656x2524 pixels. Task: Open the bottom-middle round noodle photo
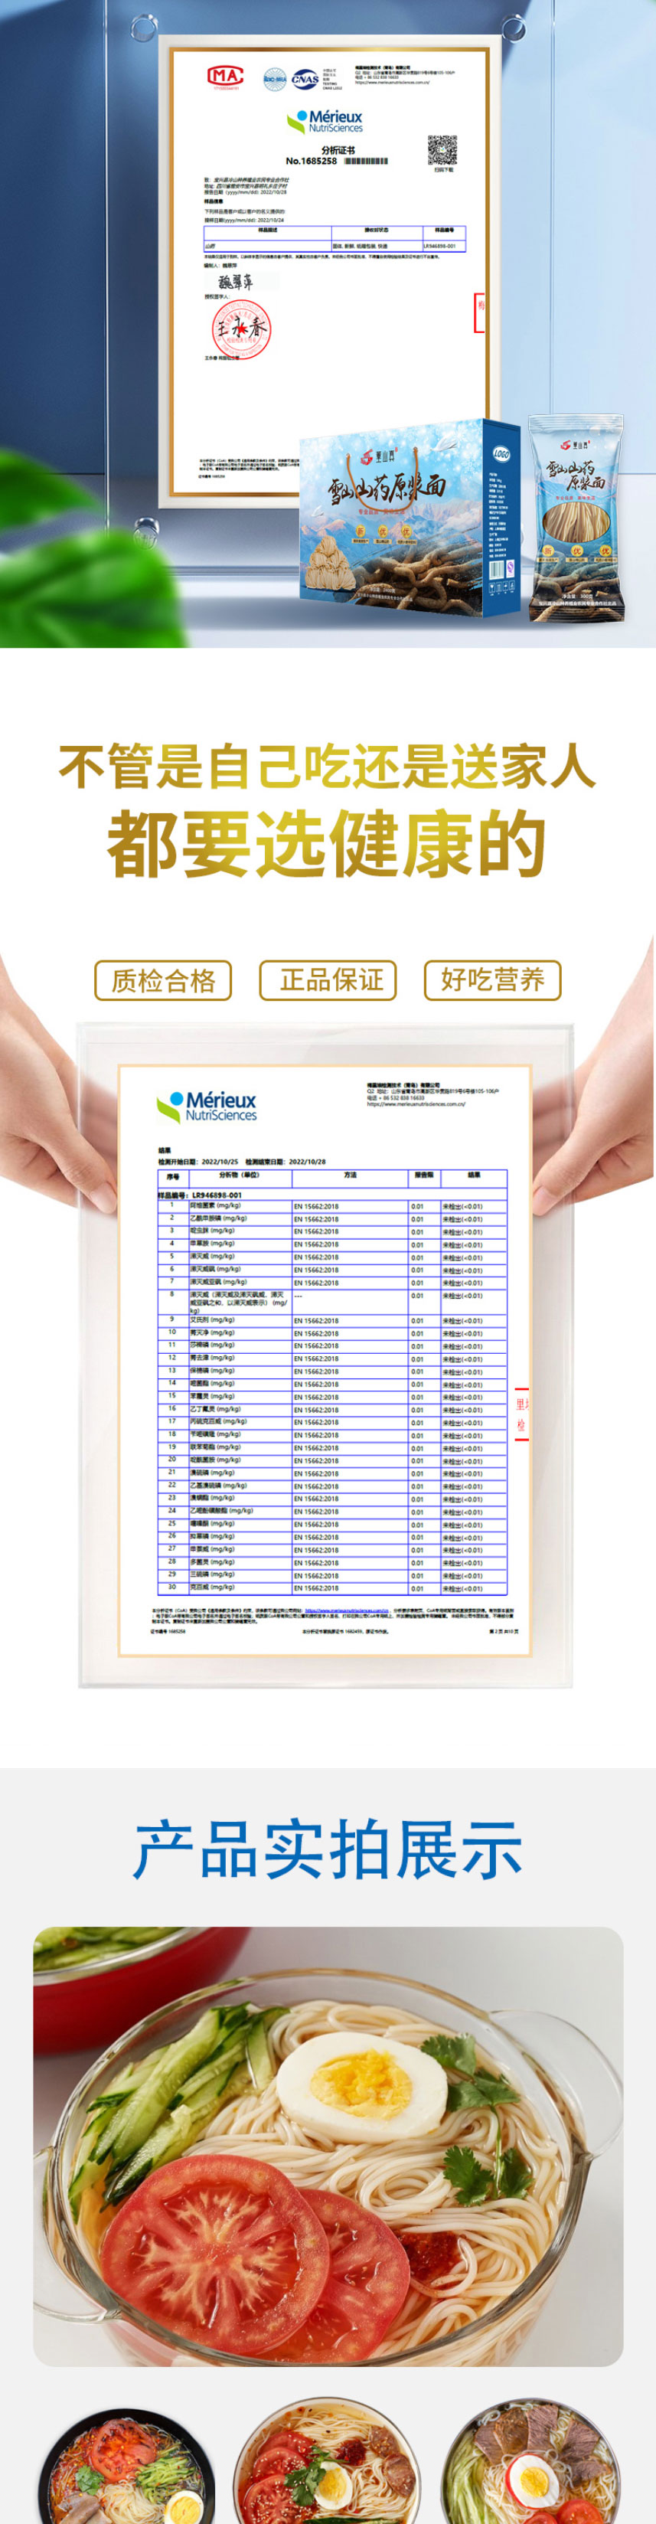point(327,2461)
